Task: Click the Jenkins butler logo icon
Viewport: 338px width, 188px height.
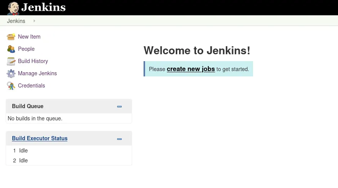Action: click(x=13, y=8)
